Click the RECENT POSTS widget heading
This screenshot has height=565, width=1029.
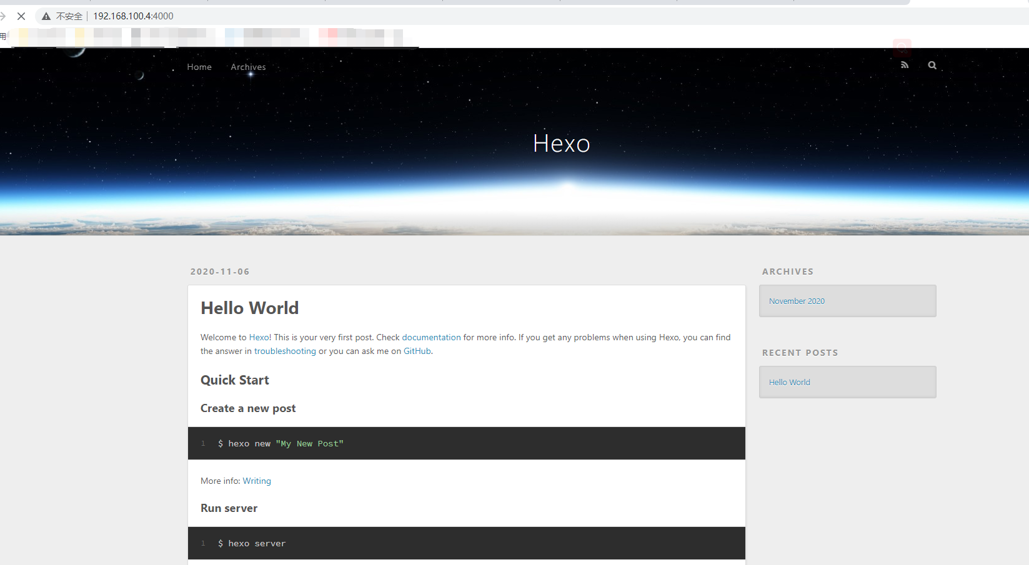(x=800, y=353)
